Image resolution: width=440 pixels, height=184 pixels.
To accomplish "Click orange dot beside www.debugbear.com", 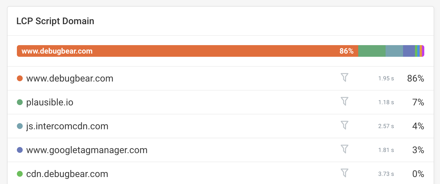I will click(x=20, y=78).
